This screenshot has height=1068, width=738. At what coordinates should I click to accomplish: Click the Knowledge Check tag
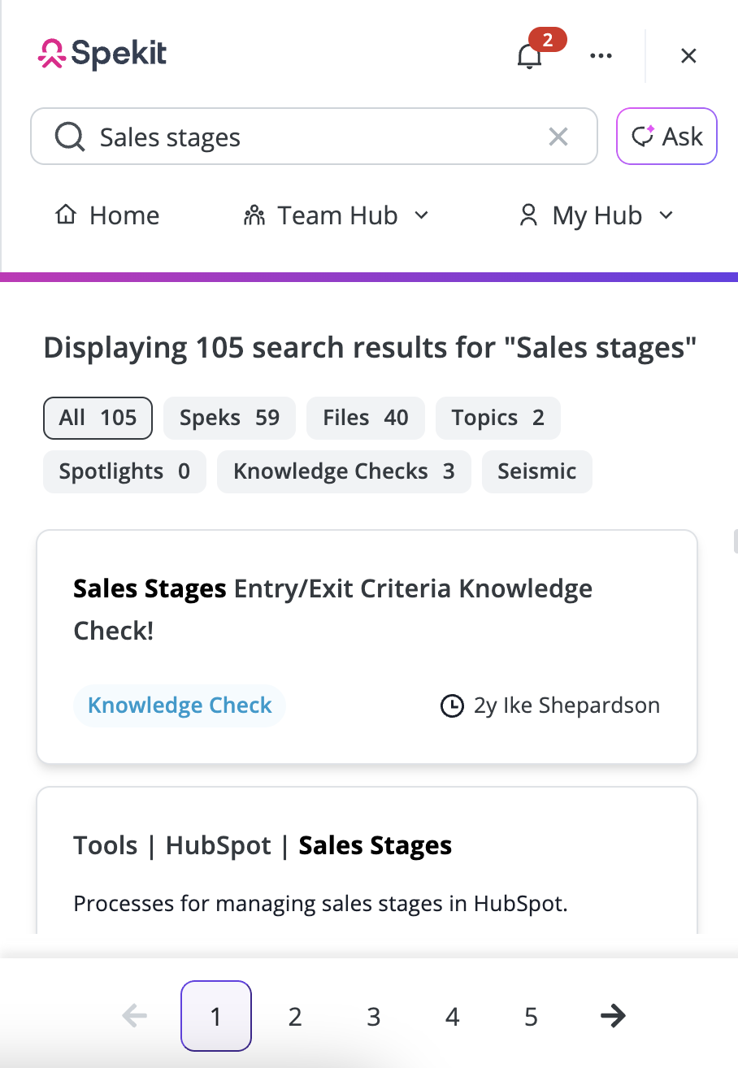(180, 705)
